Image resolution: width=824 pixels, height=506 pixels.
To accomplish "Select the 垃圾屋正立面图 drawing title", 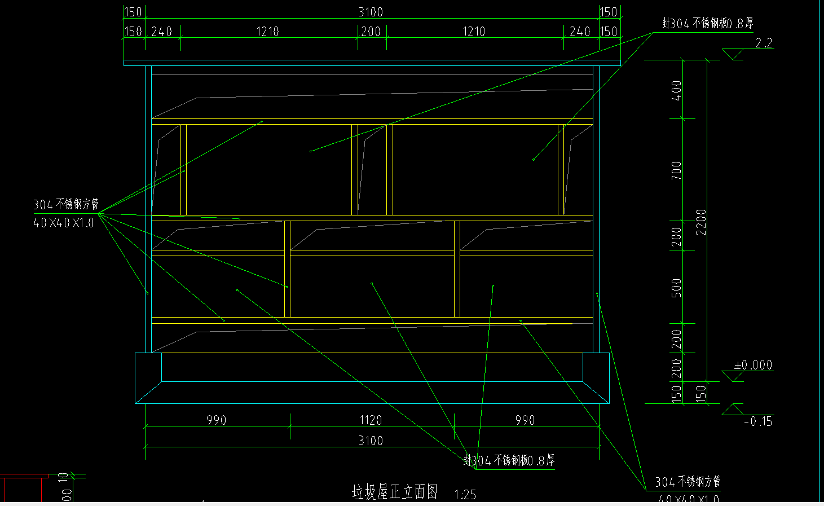I will pos(395,492).
